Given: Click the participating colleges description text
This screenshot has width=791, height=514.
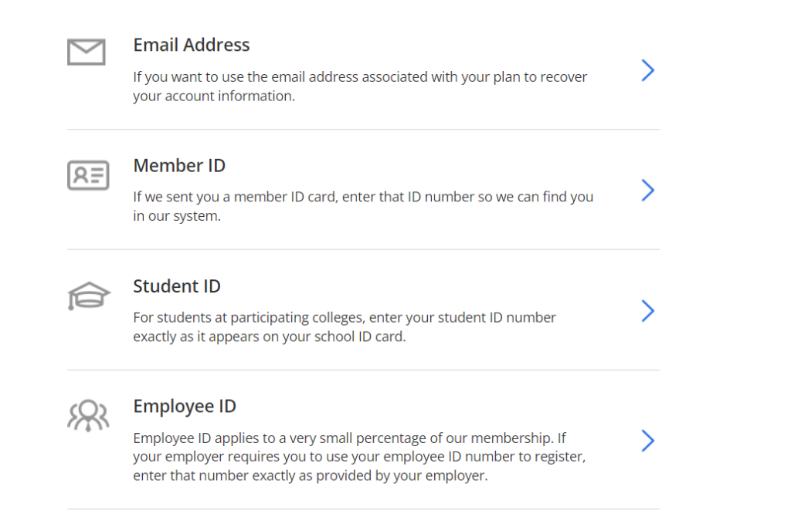Looking at the screenshot, I should [x=345, y=326].
